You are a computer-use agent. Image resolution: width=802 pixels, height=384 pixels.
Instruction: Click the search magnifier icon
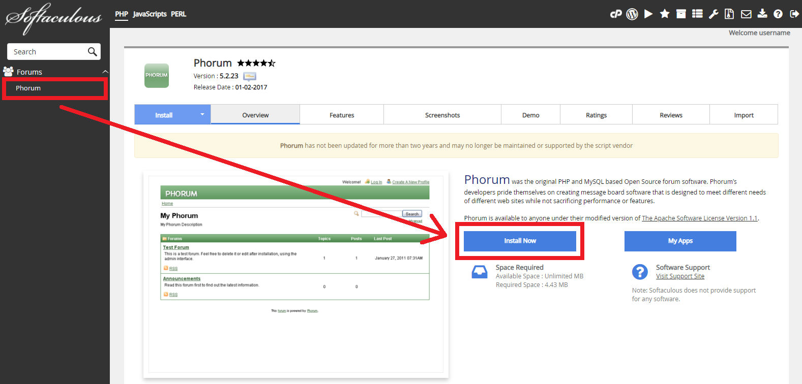coord(92,52)
